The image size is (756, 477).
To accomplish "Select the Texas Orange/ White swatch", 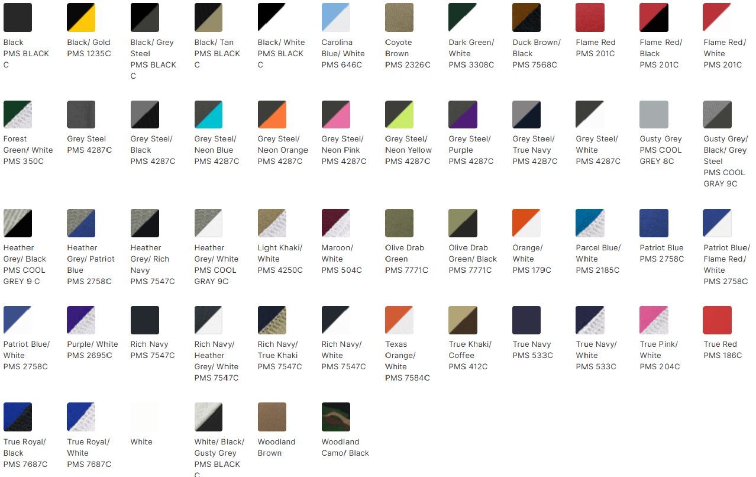I will pyautogui.click(x=399, y=320).
